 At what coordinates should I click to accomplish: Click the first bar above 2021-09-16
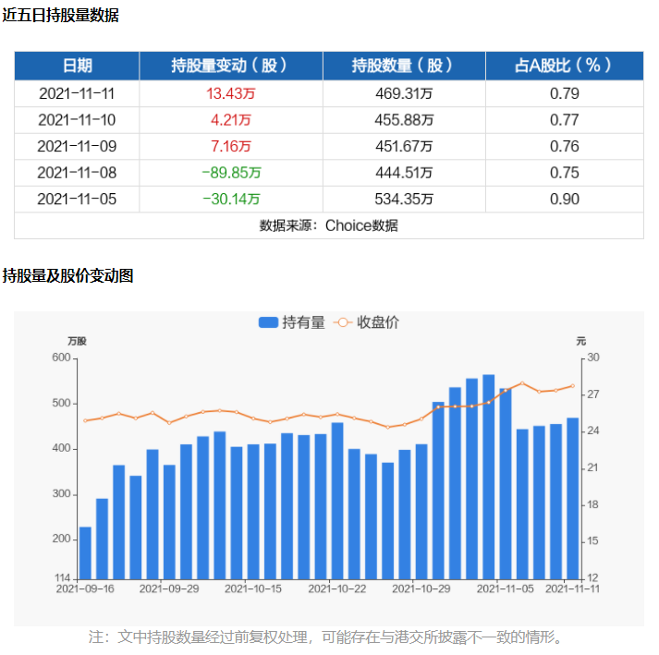click(85, 552)
